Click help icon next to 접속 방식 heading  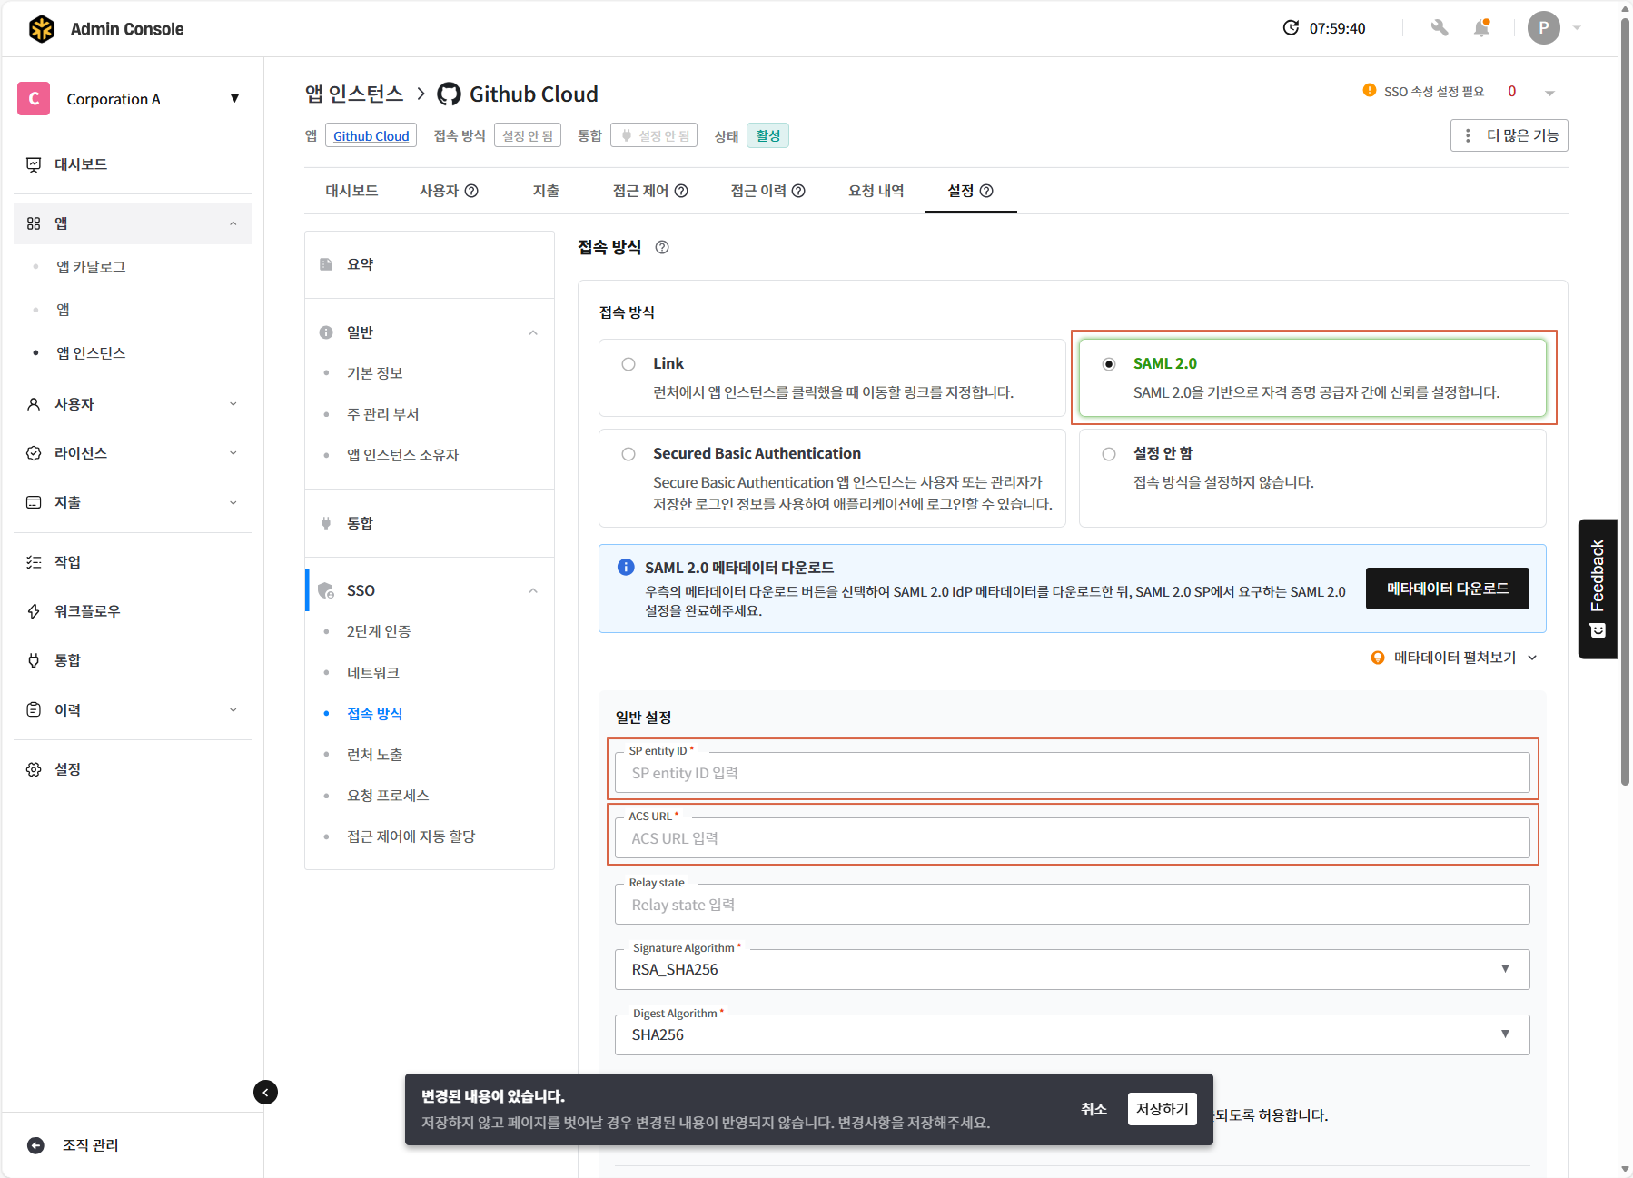[x=662, y=247]
